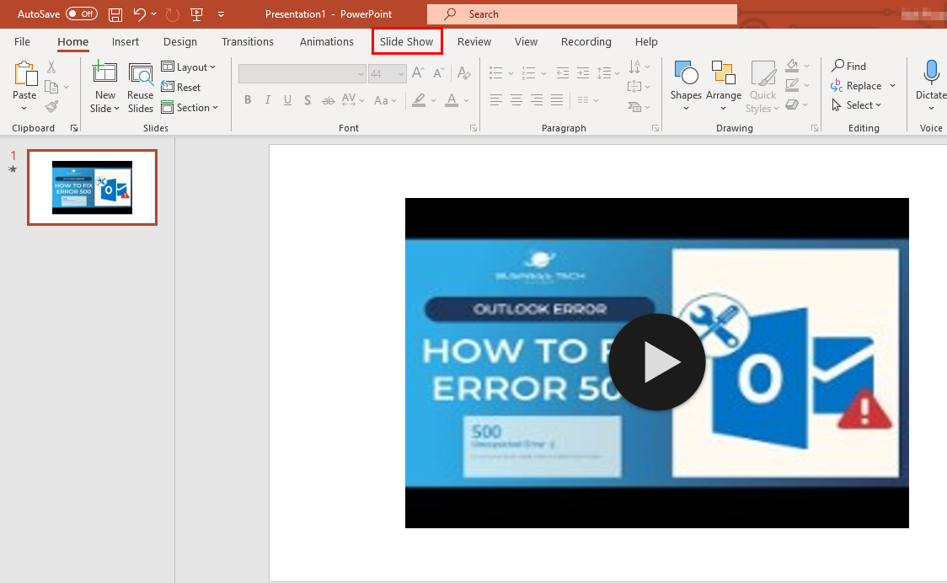Click the Redo icon in quick access toolbar
Image resolution: width=947 pixels, height=583 pixels.
click(173, 14)
